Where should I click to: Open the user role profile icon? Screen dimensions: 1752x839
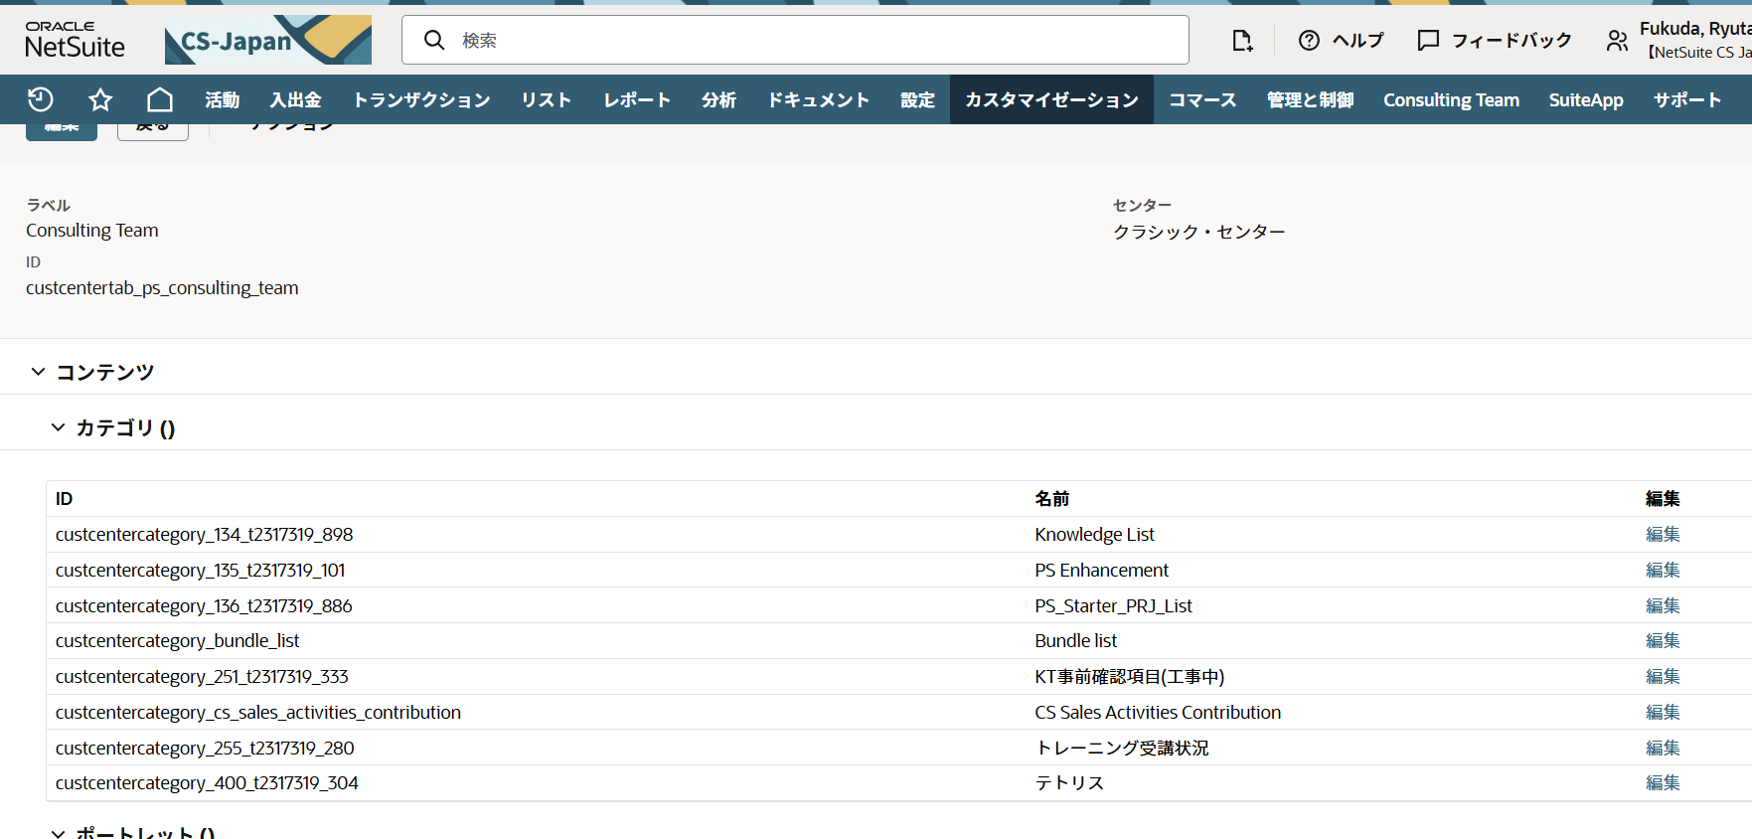(x=1618, y=40)
